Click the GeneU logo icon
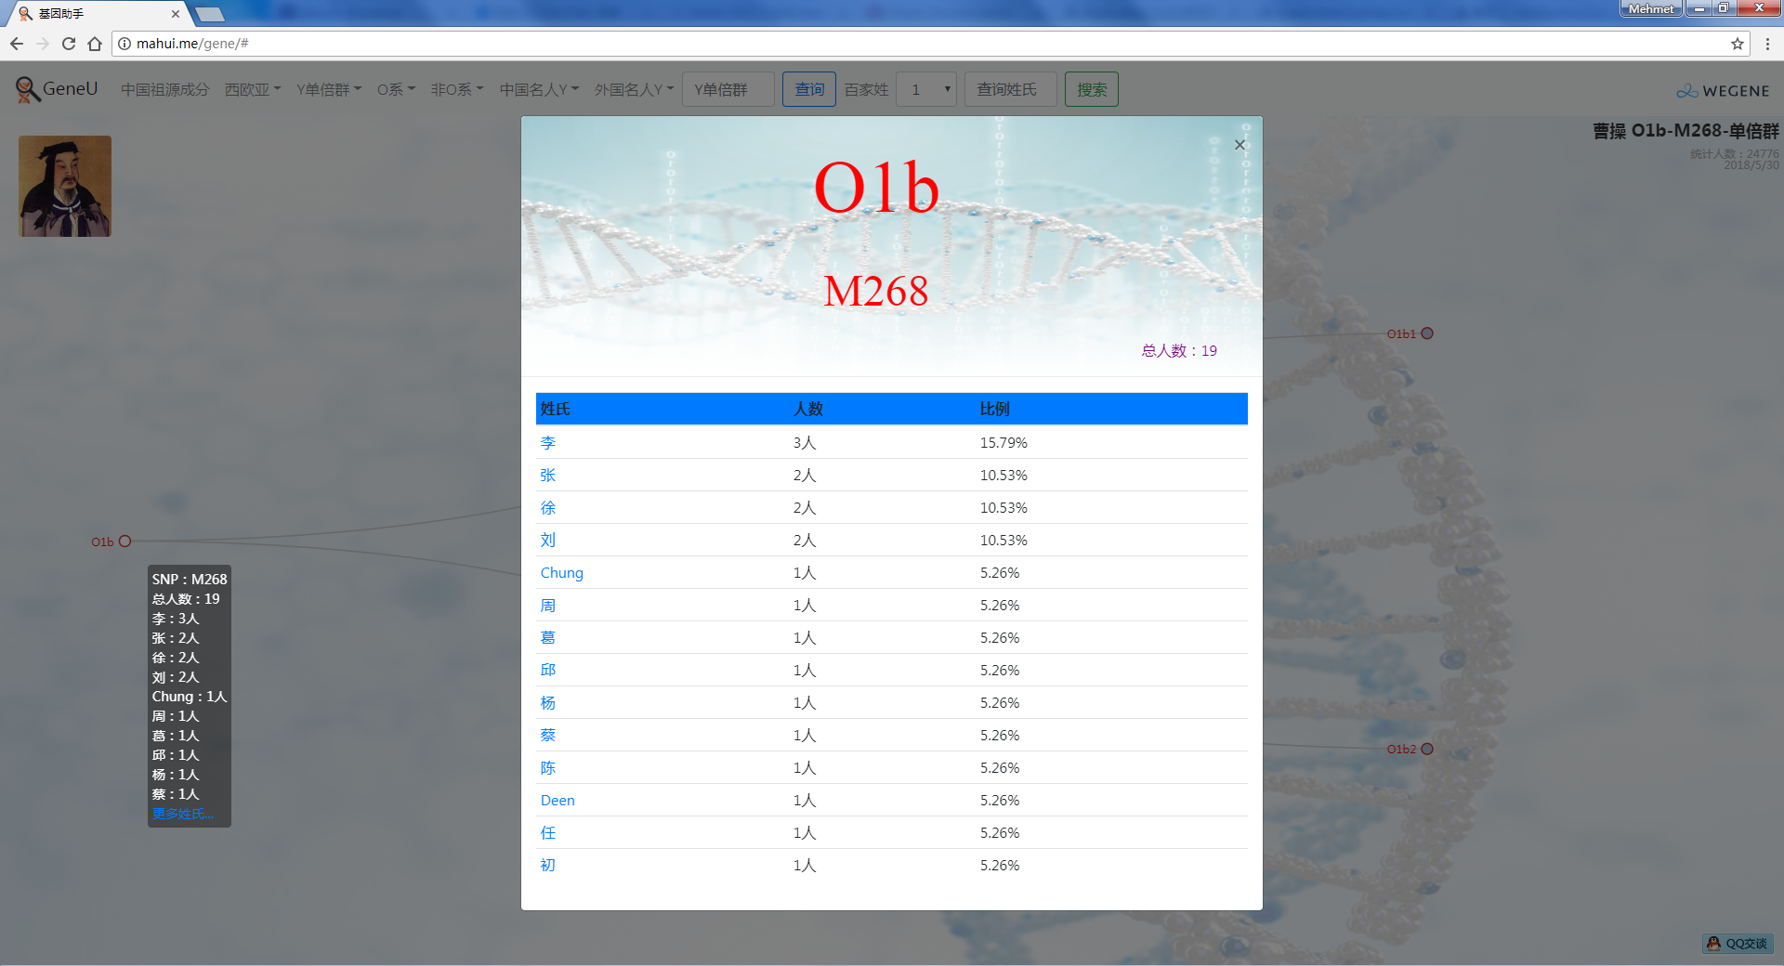The image size is (1784, 966). pos(28,89)
